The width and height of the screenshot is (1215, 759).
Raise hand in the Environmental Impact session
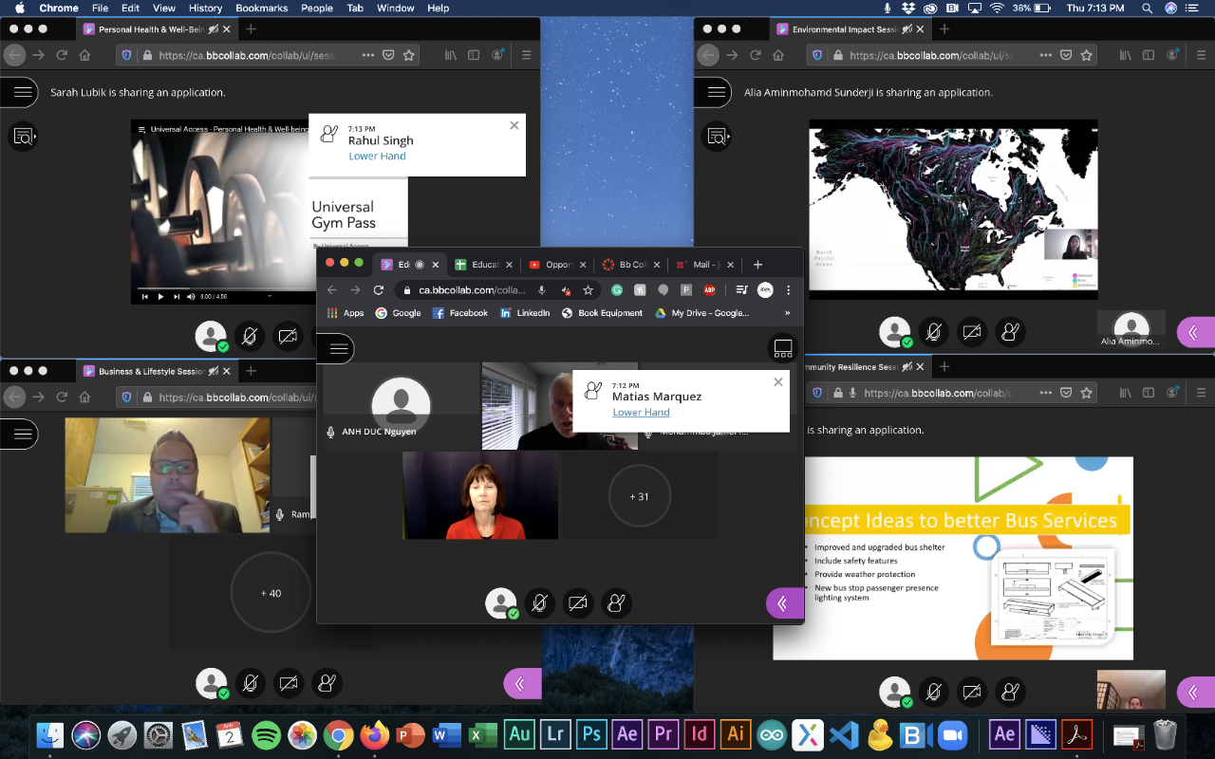(1010, 332)
